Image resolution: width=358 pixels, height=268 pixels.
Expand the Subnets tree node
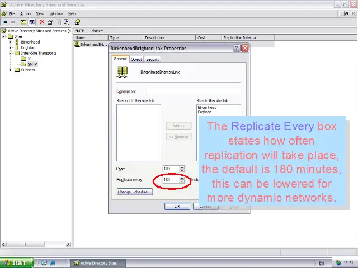point(10,70)
